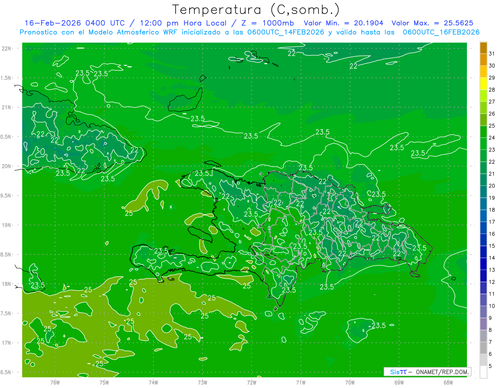The height and width of the screenshot is (388, 503).
Task: Click the purple swatch between 9 and 10
Action: (x=483, y=312)
